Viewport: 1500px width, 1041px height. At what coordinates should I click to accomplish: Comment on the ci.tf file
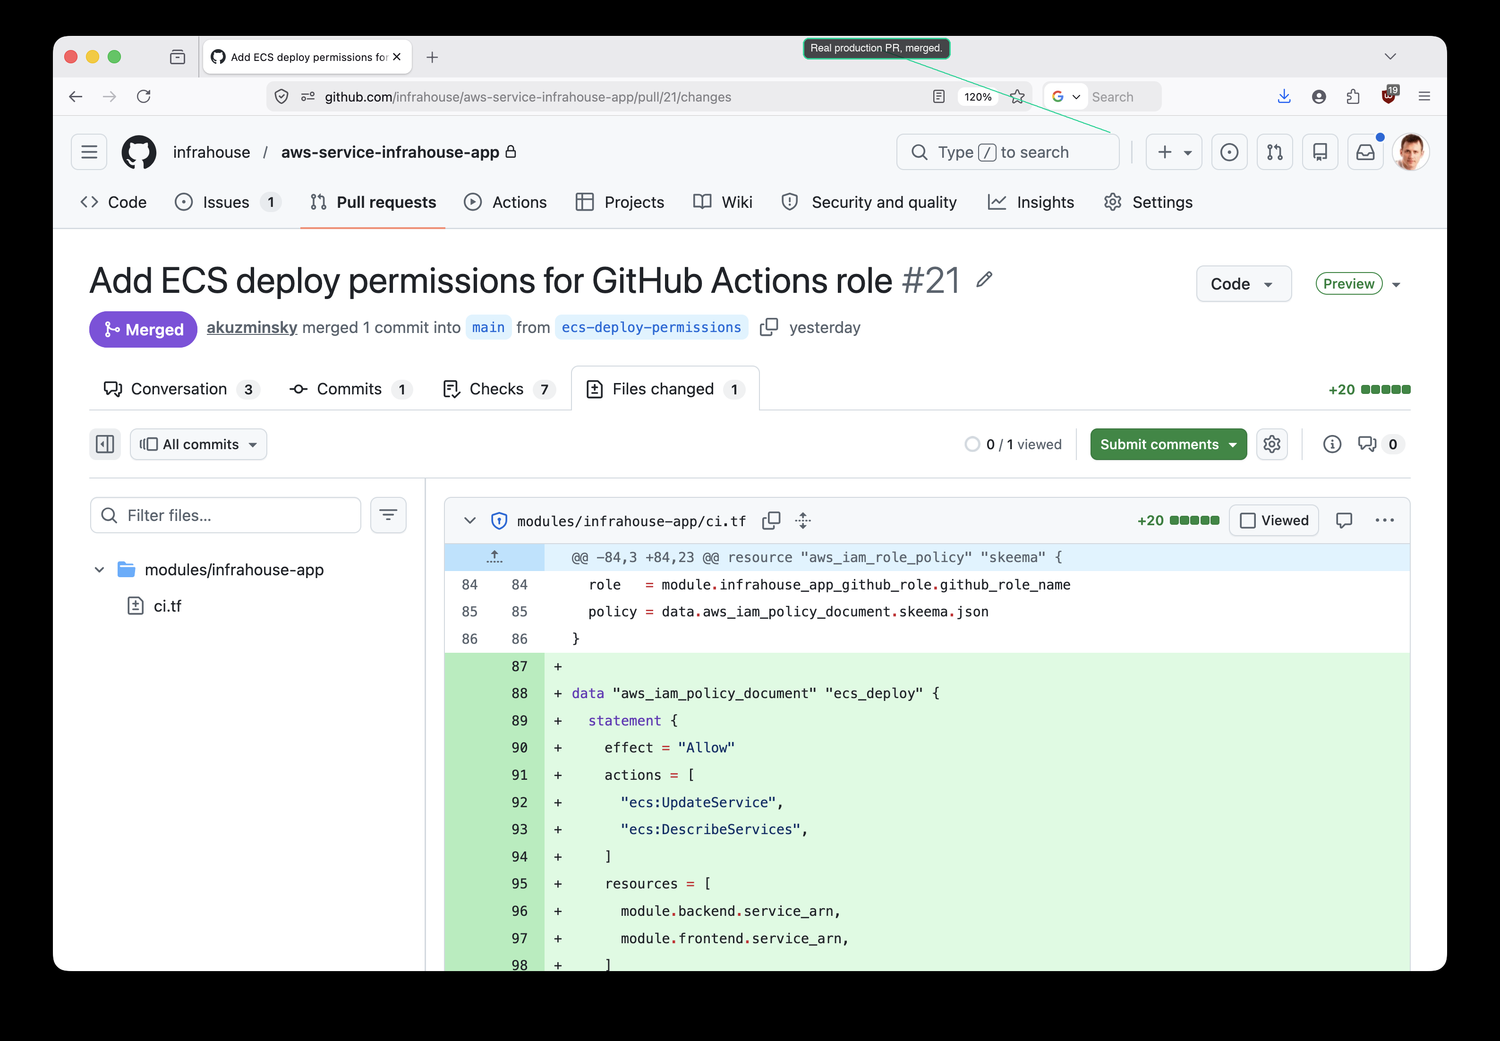point(1344,520)
